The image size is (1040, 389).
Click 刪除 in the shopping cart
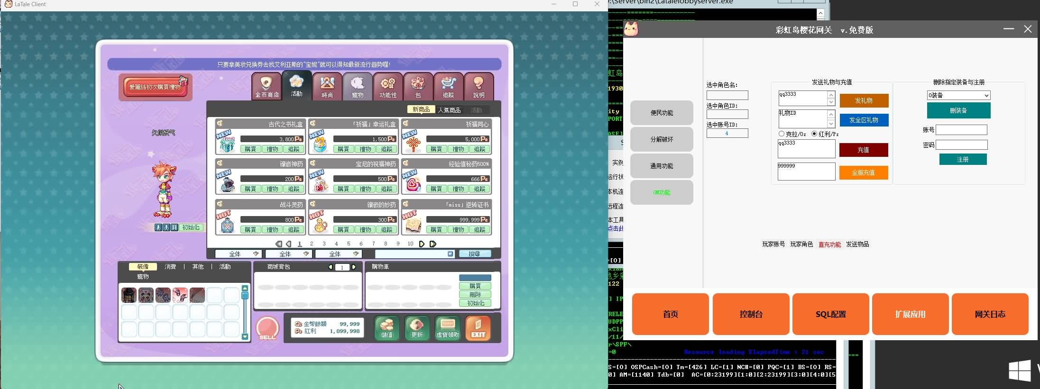click(475, 295)
